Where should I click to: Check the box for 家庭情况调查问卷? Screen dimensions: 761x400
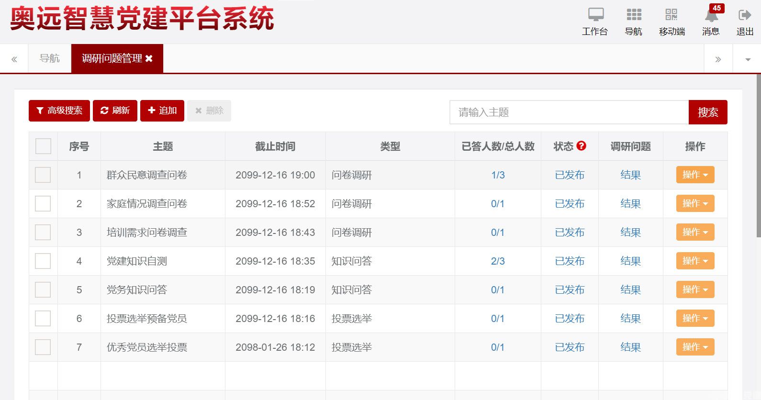[43, 203]
